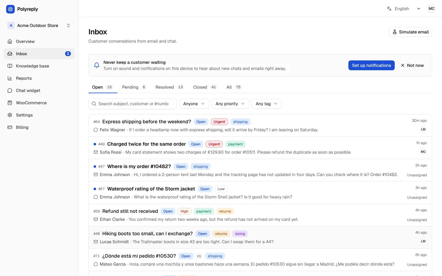Viewport: 442px width, 276px height.
Task: Click the translate language icon
Action: [x=389, y=9]
